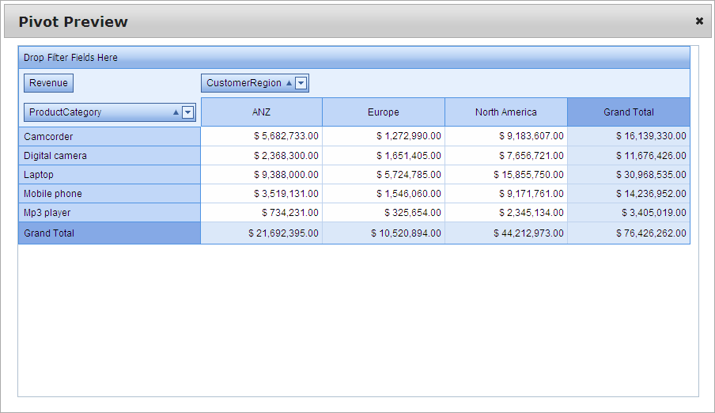Image resolution: width=715 pixels, height=413 pixels.
Task: Click the CustomerRegion sort arrow icon
Action: click(x=289, y=83)
